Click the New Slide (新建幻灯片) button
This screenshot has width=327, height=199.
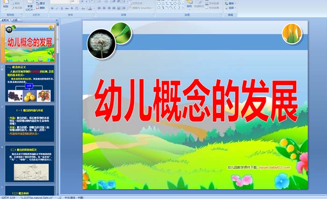click(29, 6)
